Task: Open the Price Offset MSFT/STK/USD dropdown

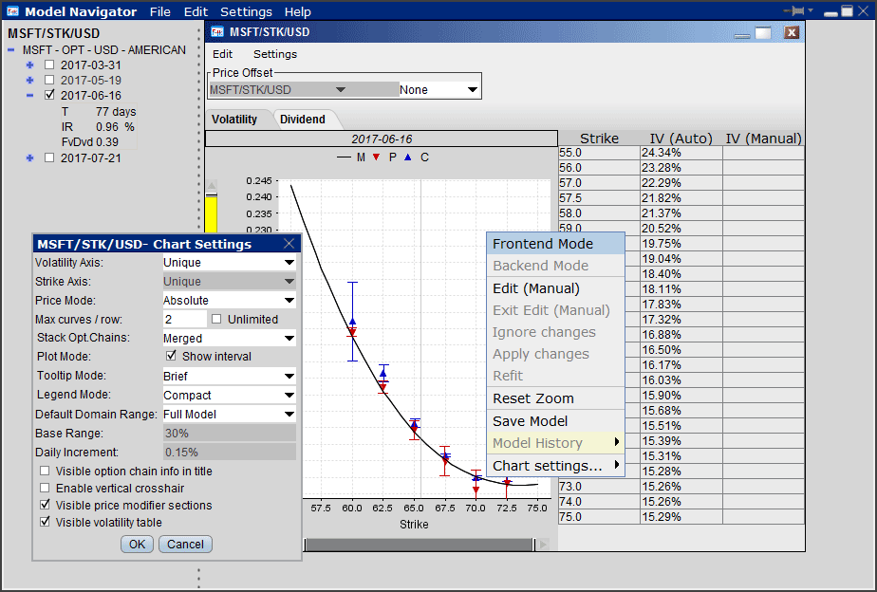Action: (x=304, y=89)
